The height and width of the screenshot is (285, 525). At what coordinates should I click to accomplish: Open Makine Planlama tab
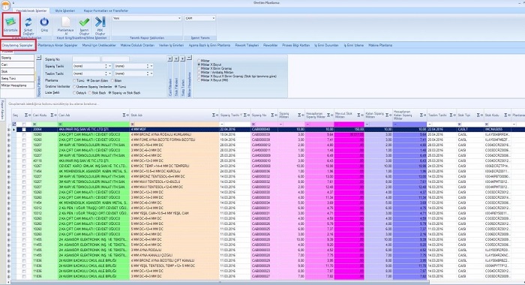point(380,45)
